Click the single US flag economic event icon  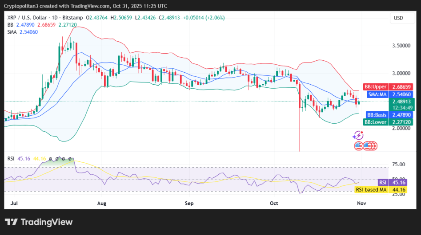pyautogui.click(x=358, y=145)
